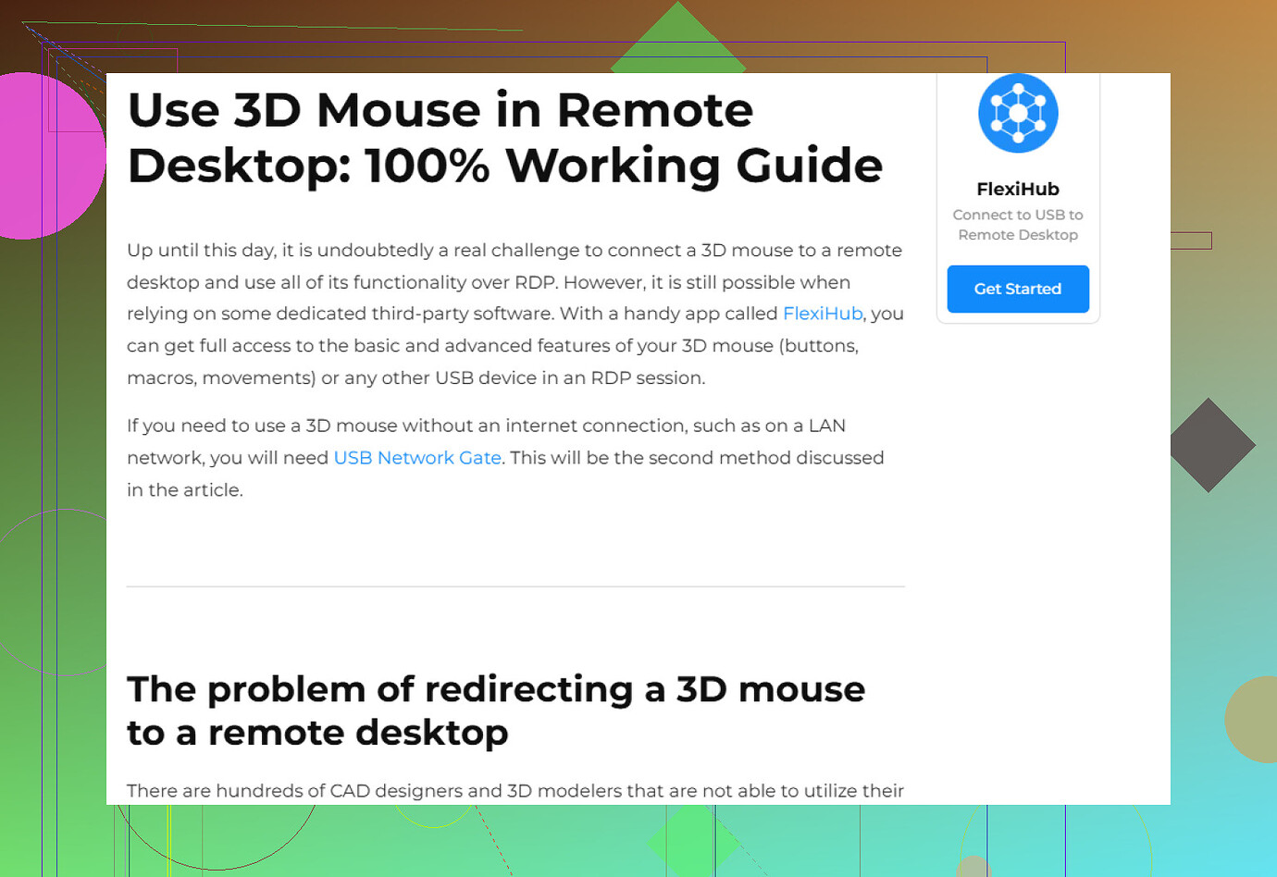Select the Get Started button
This screenshot has height=877, width=1277.
point(1018,289)
